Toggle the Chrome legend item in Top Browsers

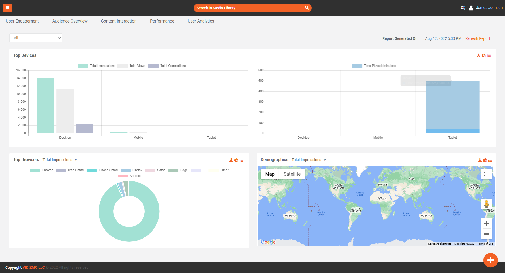tap(41, 170)
